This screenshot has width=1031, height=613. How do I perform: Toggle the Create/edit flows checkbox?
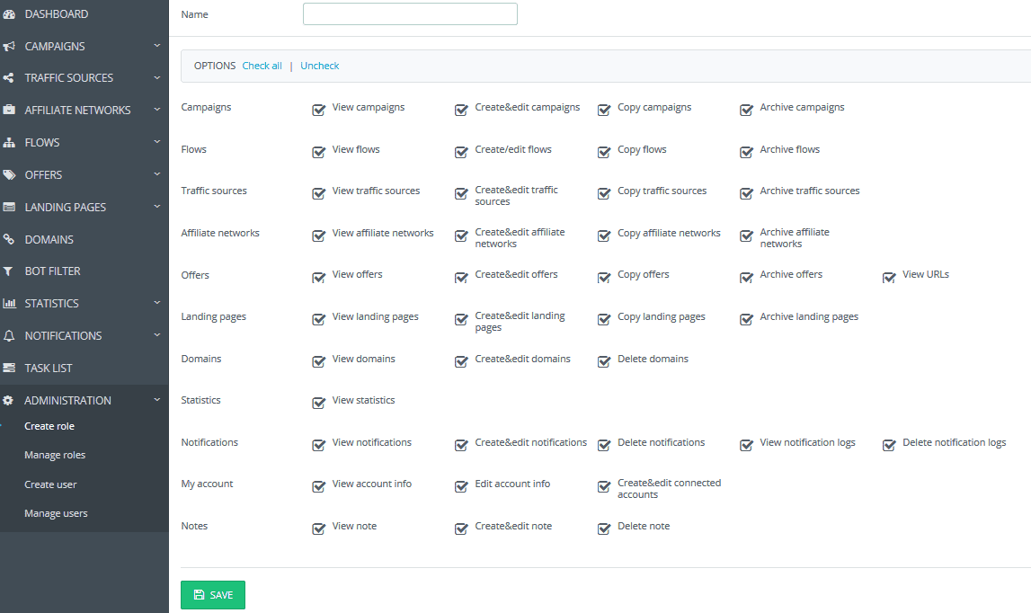462,152
